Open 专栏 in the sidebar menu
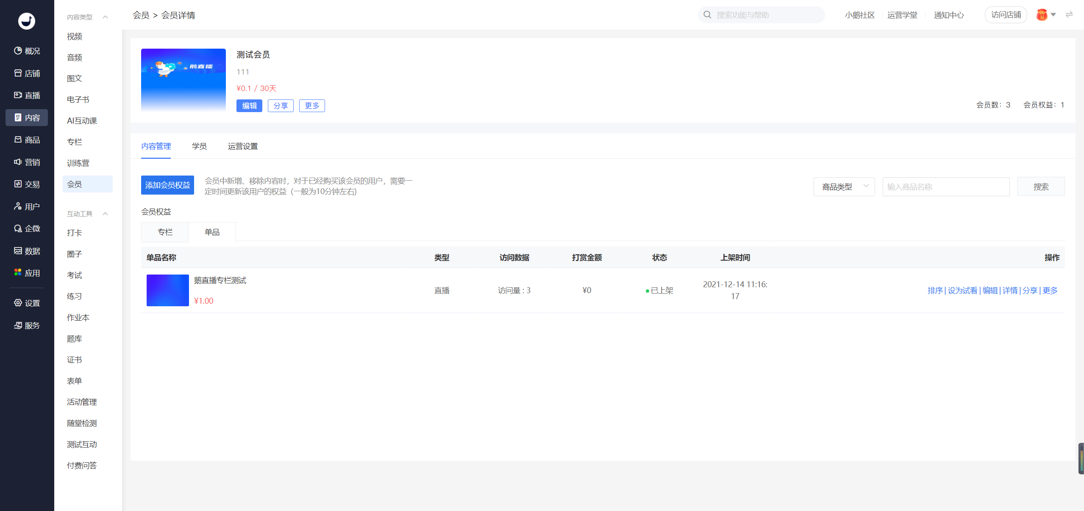Viewport: 1084px width, 511px height. pos(75,142)
